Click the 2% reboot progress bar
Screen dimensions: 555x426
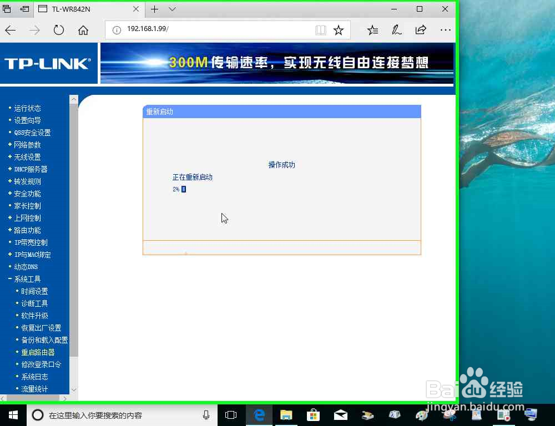(184, 189)
